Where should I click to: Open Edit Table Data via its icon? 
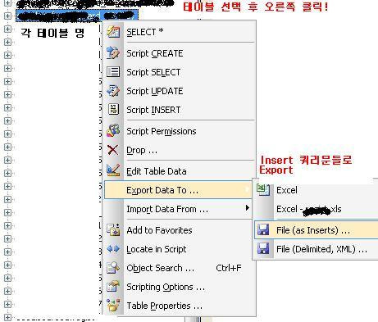(113, 170)
